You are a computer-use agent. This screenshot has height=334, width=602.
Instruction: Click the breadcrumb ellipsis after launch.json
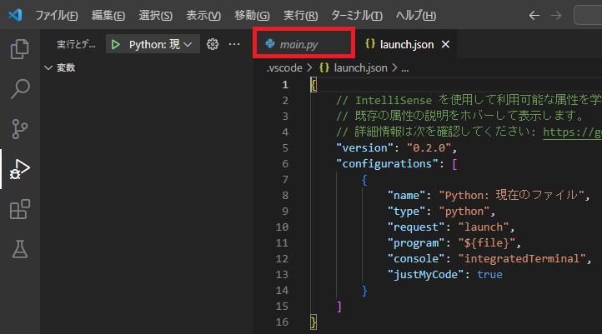coord(405,68)
